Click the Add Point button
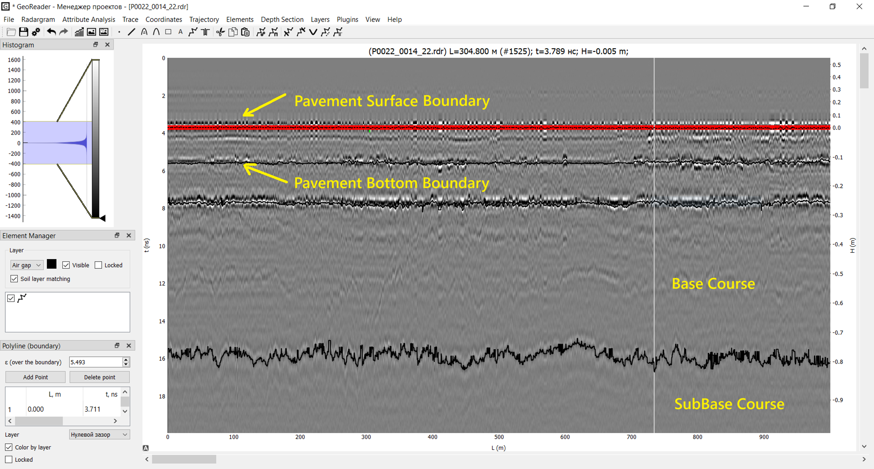The image size is (874, 469). coord(35,377)
